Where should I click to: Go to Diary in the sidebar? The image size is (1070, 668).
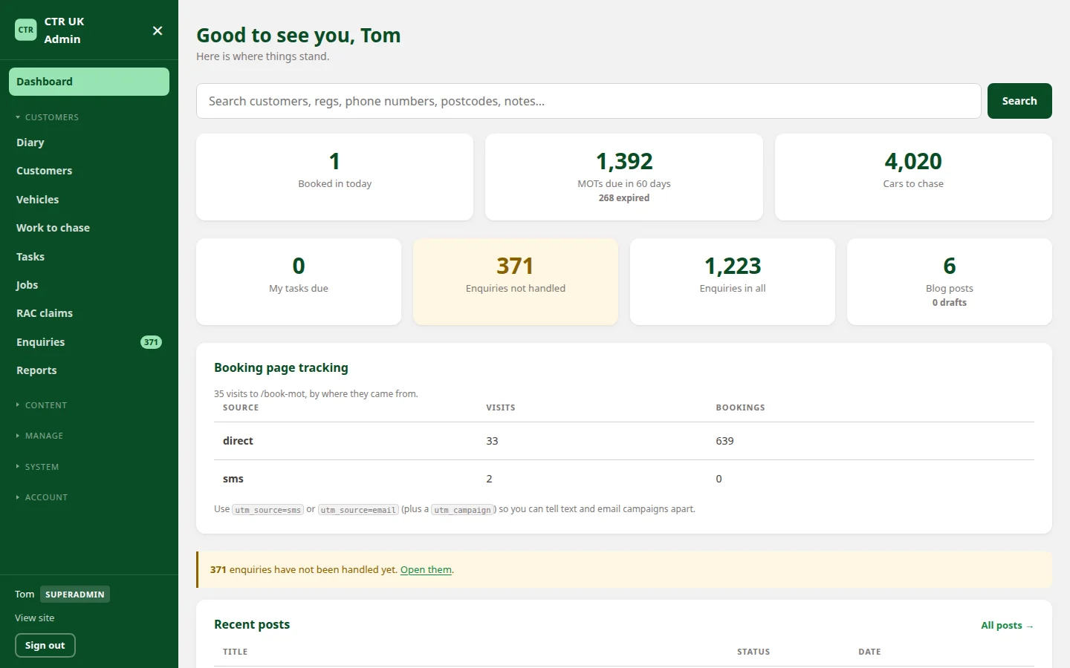tap(89, 143)
